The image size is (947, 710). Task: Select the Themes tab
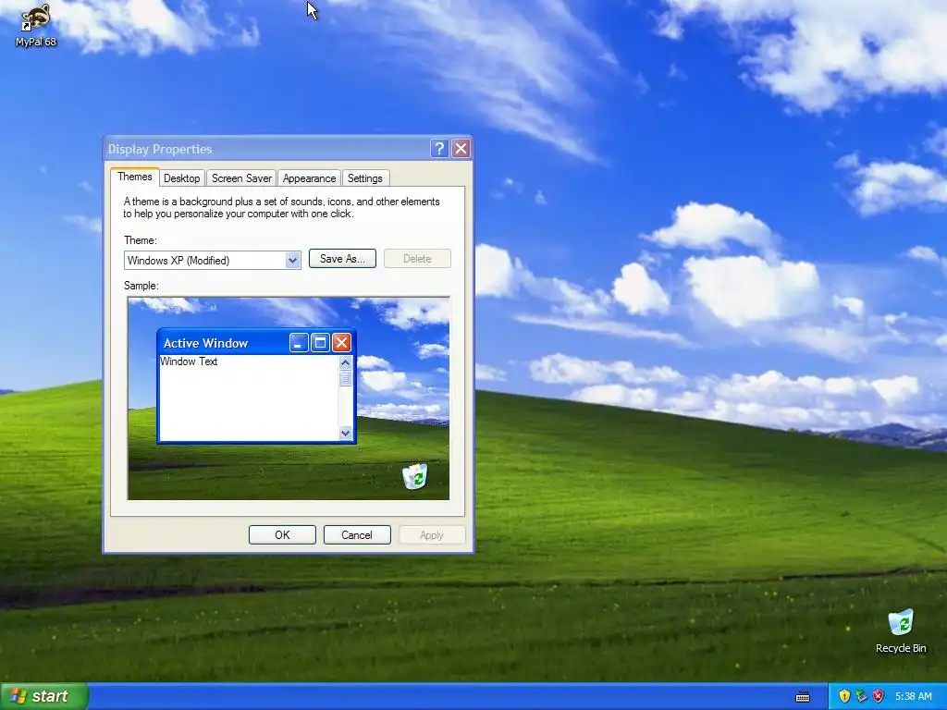tap(135, 177)
